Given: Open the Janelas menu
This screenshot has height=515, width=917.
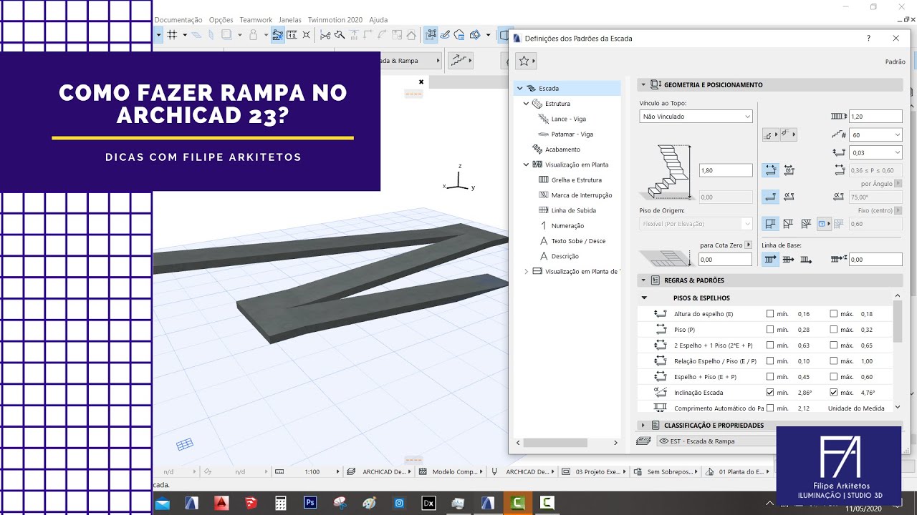Looking at the screenshot, I should tap(290, 20).
